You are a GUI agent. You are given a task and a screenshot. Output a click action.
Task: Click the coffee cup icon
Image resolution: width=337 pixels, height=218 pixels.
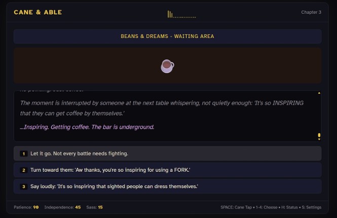click(x=167, y=66)
